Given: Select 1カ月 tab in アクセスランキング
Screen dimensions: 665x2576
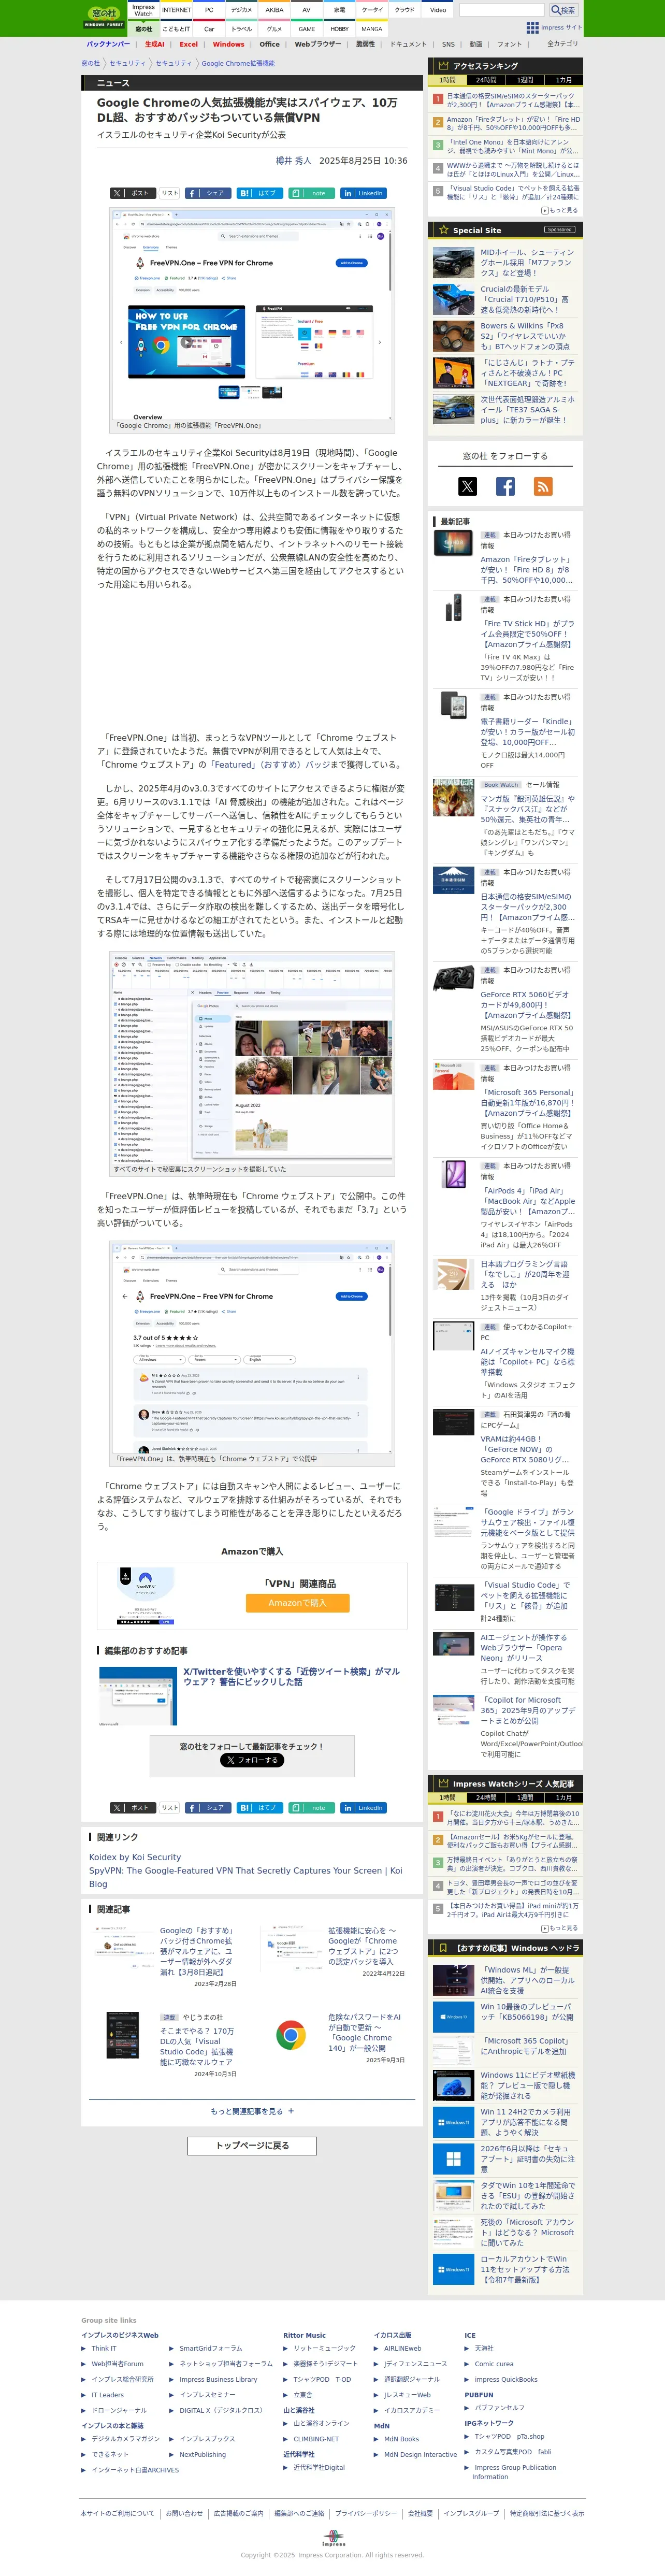Looking at the screenshot, I should (564, 80).
